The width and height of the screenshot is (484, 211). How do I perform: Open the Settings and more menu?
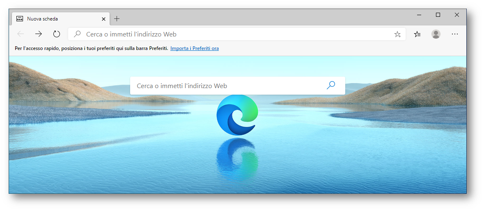(x=455, y=34)
